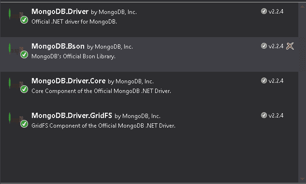Click the version check icon for MongoDB.Driver.GridFS
The width and height of the screenshot is (306, 184).
[x=264, y=115]
